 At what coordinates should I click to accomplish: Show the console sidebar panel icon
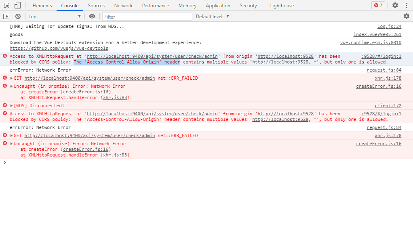click(6, 16)
